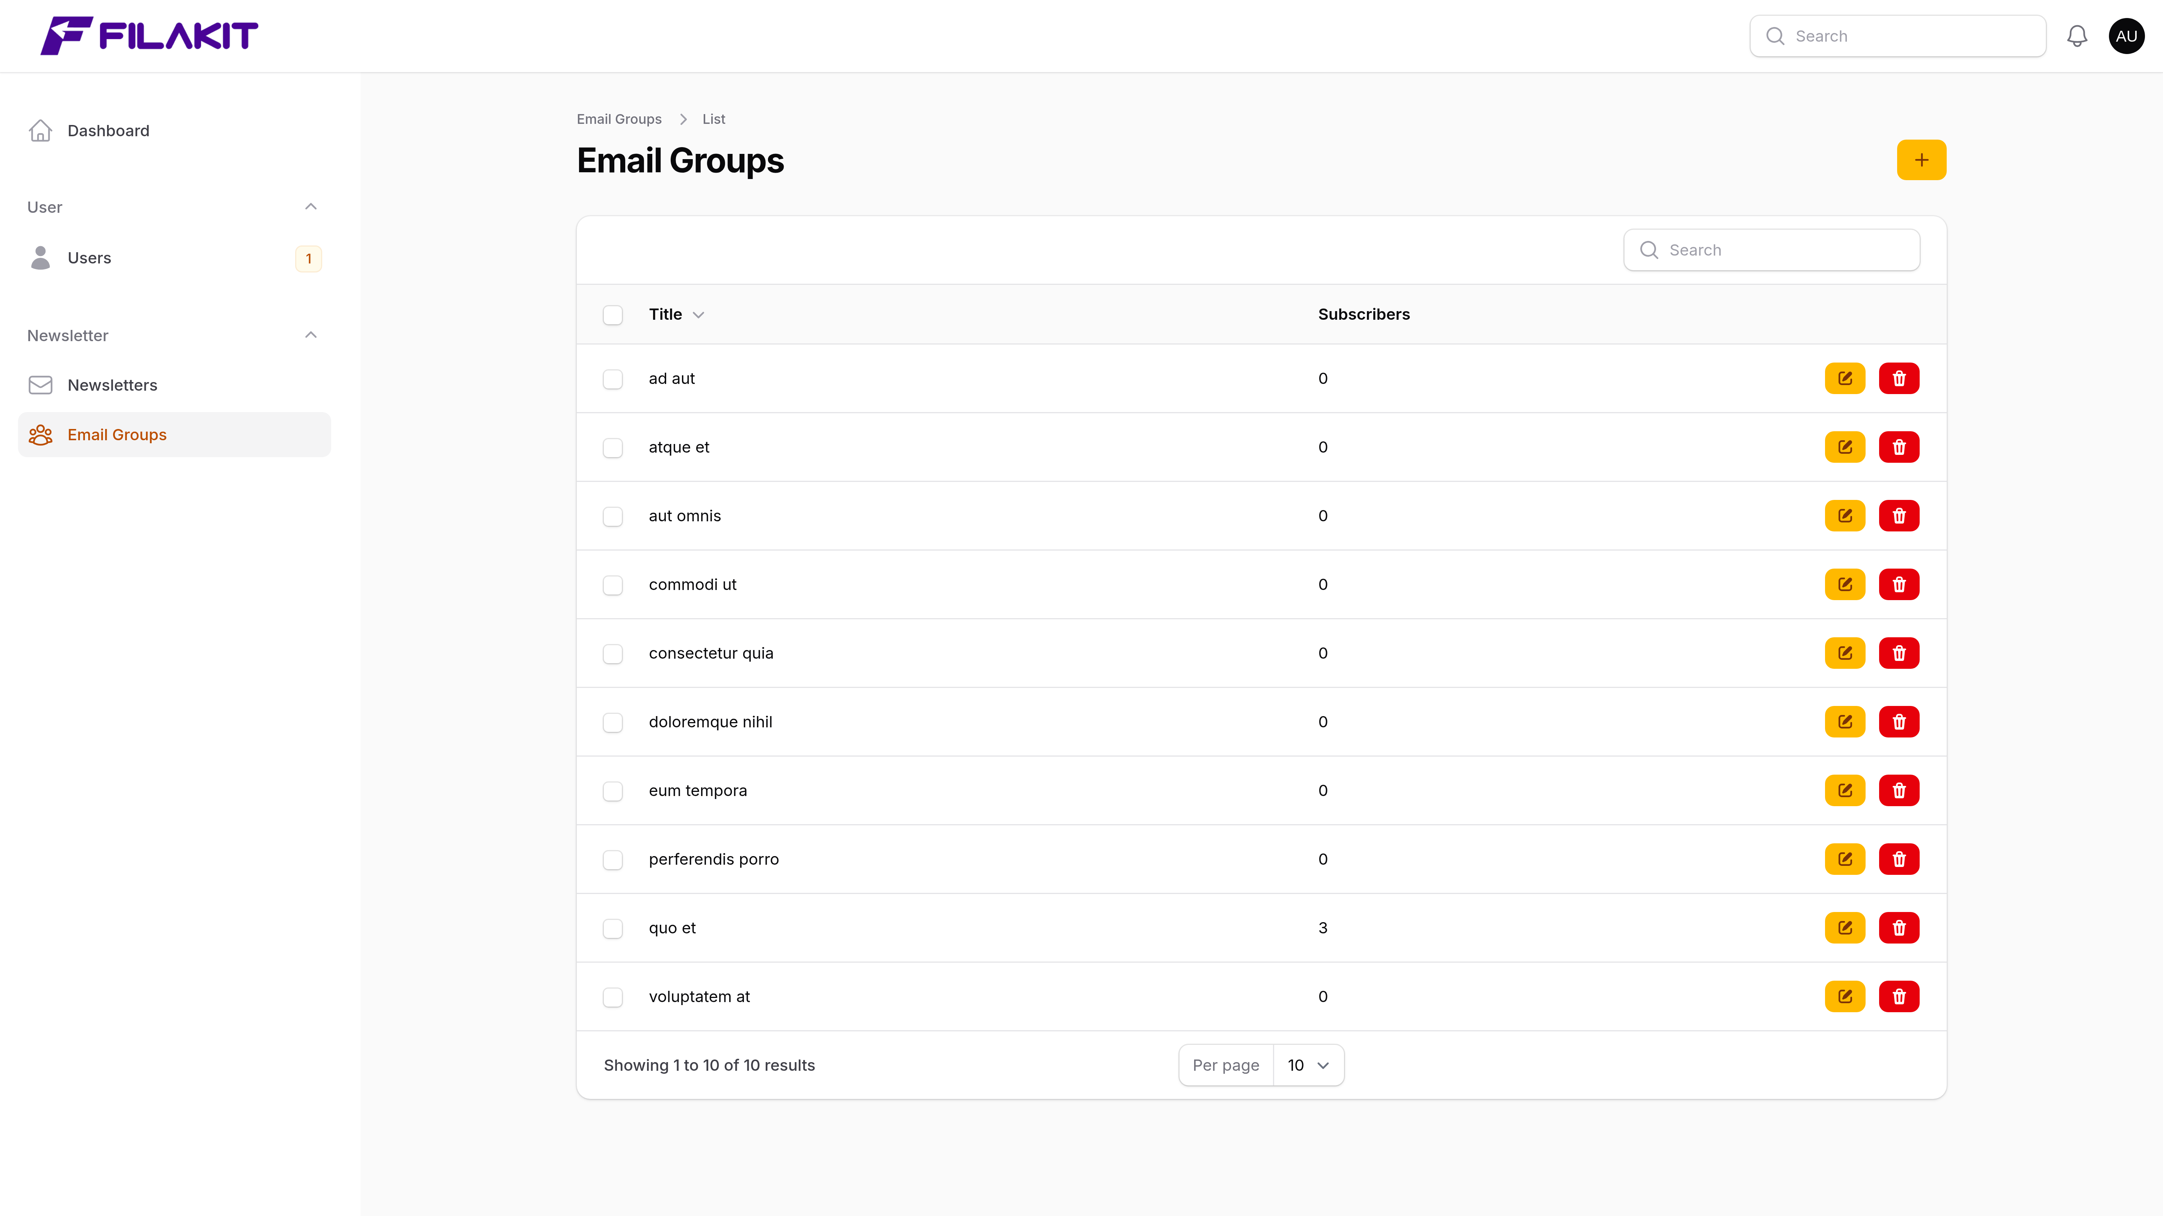
Task: Edit the 'atque et' group
Action: [1845, 447]
